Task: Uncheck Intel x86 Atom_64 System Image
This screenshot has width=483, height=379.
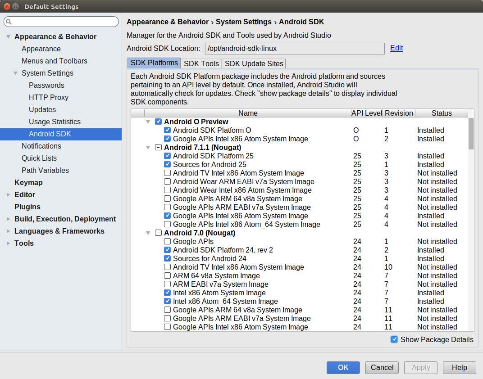Action: pyautogui.click(x=167, y=301)
